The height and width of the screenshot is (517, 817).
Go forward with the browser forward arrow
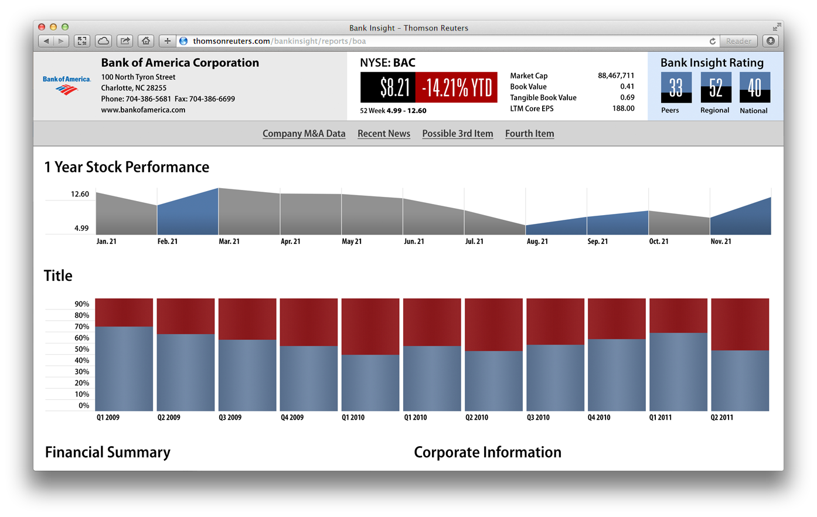tap(62, 41)
